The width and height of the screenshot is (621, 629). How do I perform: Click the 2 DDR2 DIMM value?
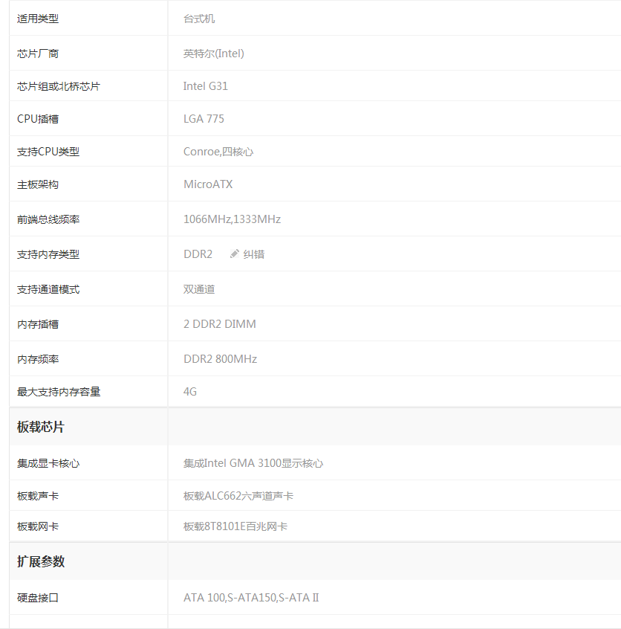[x=220, y=324]
